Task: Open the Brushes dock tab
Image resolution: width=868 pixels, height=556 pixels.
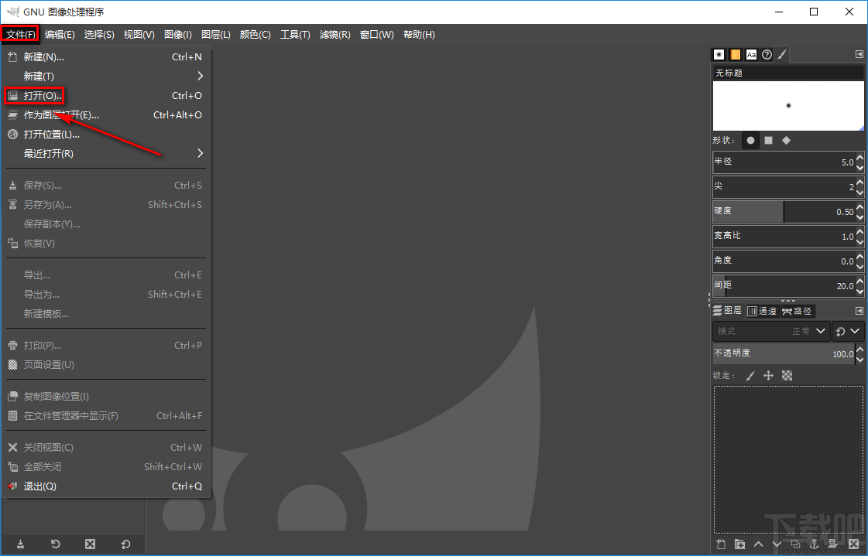Action: 719,54
